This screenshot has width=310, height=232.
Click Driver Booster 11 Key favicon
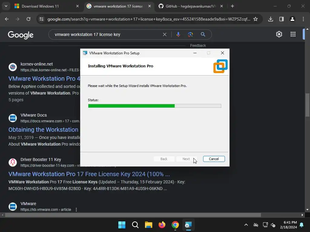13,162
